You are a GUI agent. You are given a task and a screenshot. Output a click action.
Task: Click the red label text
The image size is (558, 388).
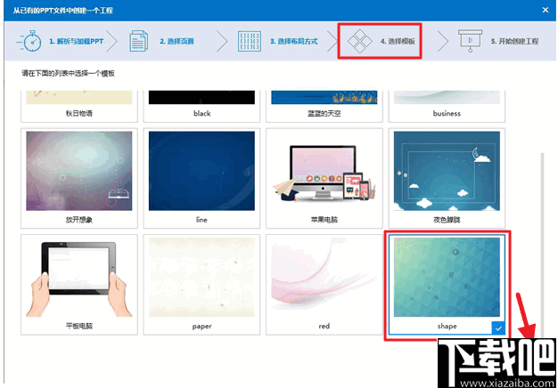click(324, 327)
